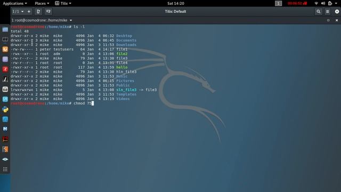Add a new Tilix session with plus button

pos(29,12)
